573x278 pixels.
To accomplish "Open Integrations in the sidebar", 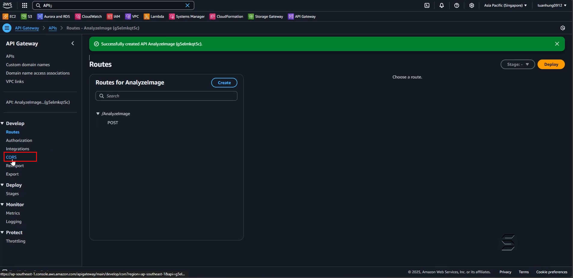I will point(17,149).
